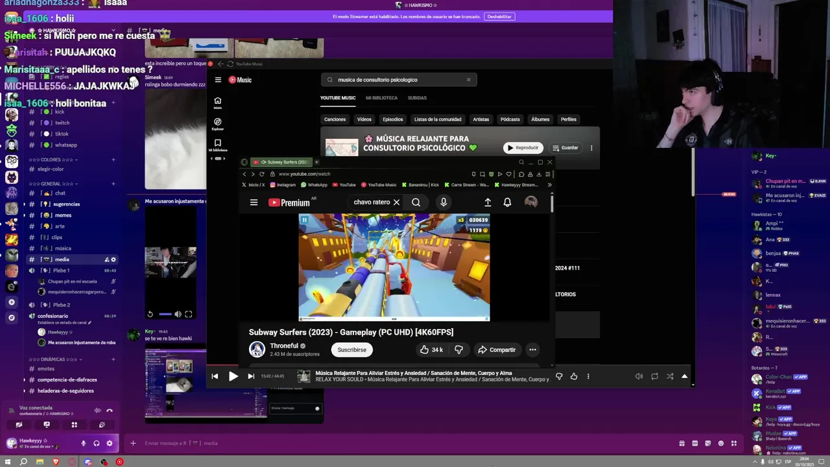Screen dimensions: 830x467
Task: Open YouTube account avatar menu
Action: 531,202
